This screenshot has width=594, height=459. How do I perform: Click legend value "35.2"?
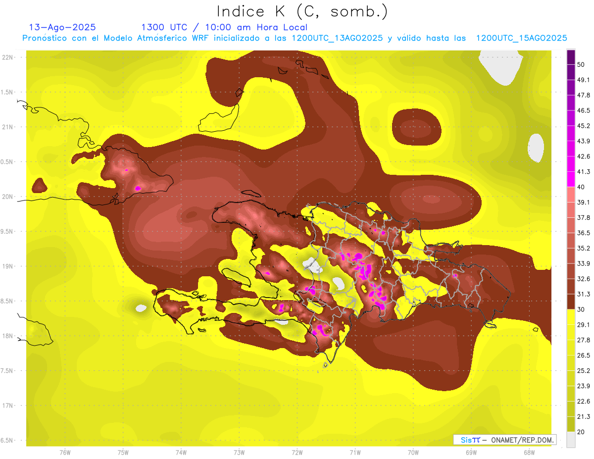(x=583, y=248)
